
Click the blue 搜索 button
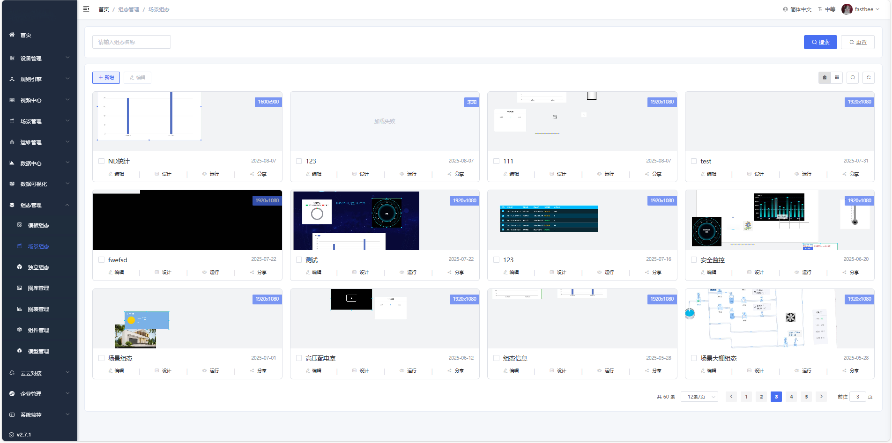click(820, 42)
